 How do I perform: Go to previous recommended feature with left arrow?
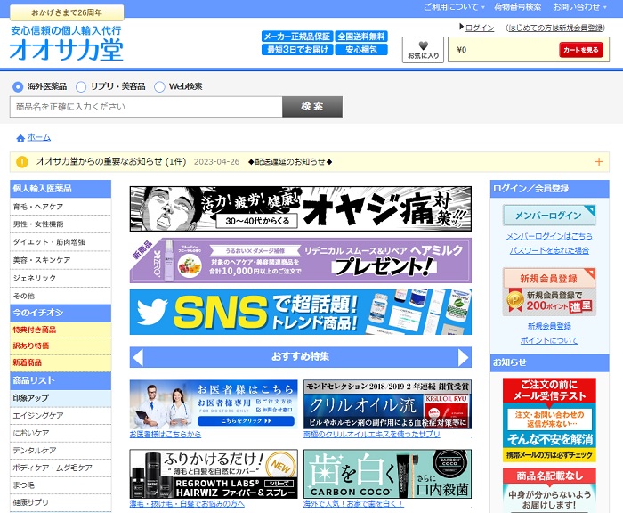138,357
